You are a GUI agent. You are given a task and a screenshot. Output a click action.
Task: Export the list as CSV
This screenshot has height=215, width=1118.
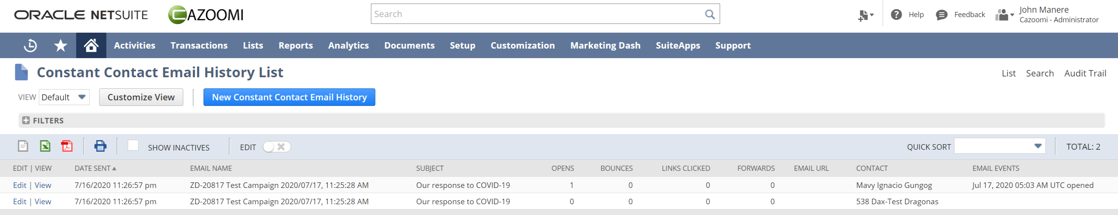23,146
